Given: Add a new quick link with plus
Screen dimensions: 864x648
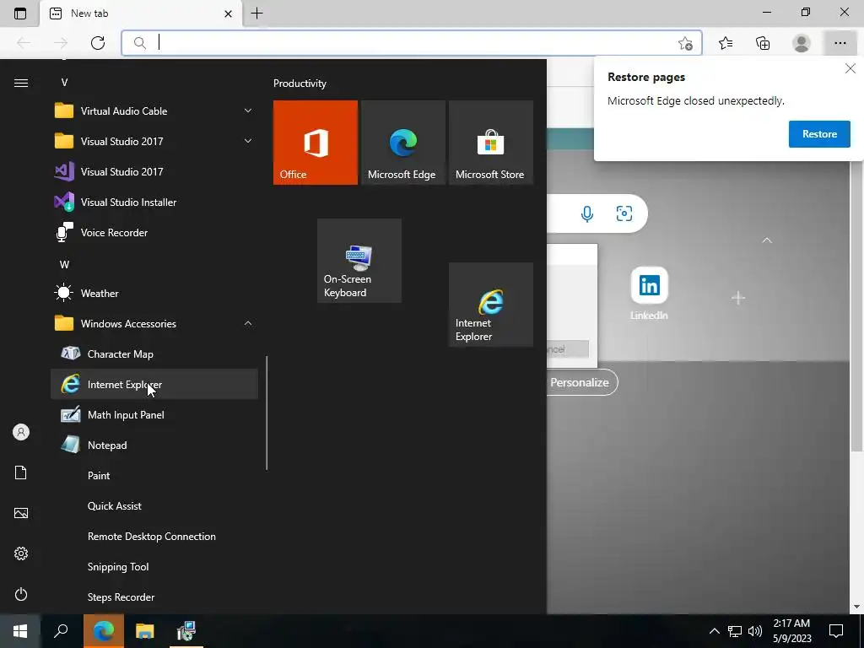Looking at the screenshot, I should 738,298.
